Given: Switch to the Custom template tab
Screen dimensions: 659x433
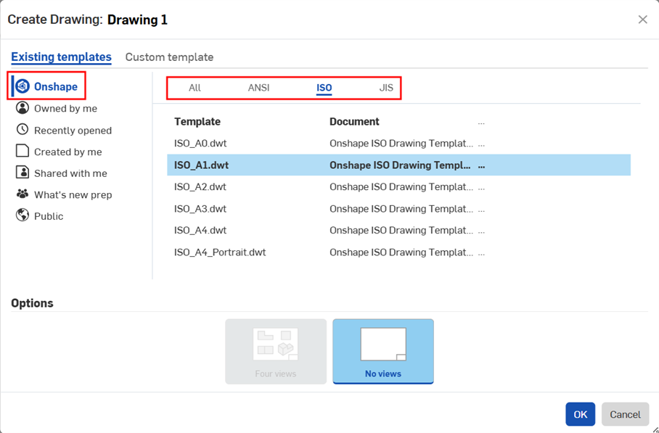Looking at the screenshot, I should [169, 57].
